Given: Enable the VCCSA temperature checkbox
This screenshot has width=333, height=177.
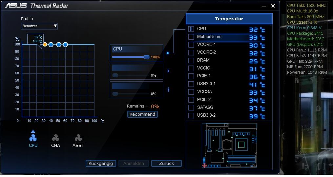Looking at the screenshot, I should [x=191, y=92].
